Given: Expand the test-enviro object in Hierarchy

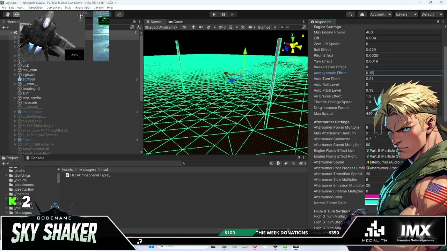Looking at the screenshot, I should pos(16,98).
